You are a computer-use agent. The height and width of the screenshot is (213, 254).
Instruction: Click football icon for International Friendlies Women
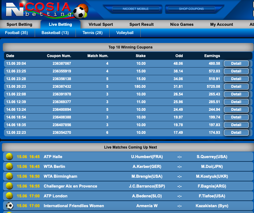10,206
